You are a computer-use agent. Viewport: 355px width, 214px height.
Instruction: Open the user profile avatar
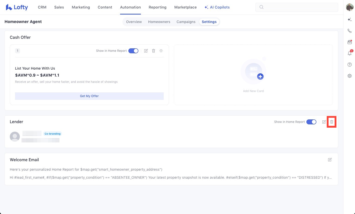[349, 7]
